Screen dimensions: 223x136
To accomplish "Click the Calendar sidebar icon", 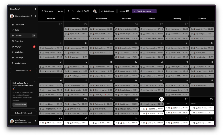I will (x=13, y=36).
